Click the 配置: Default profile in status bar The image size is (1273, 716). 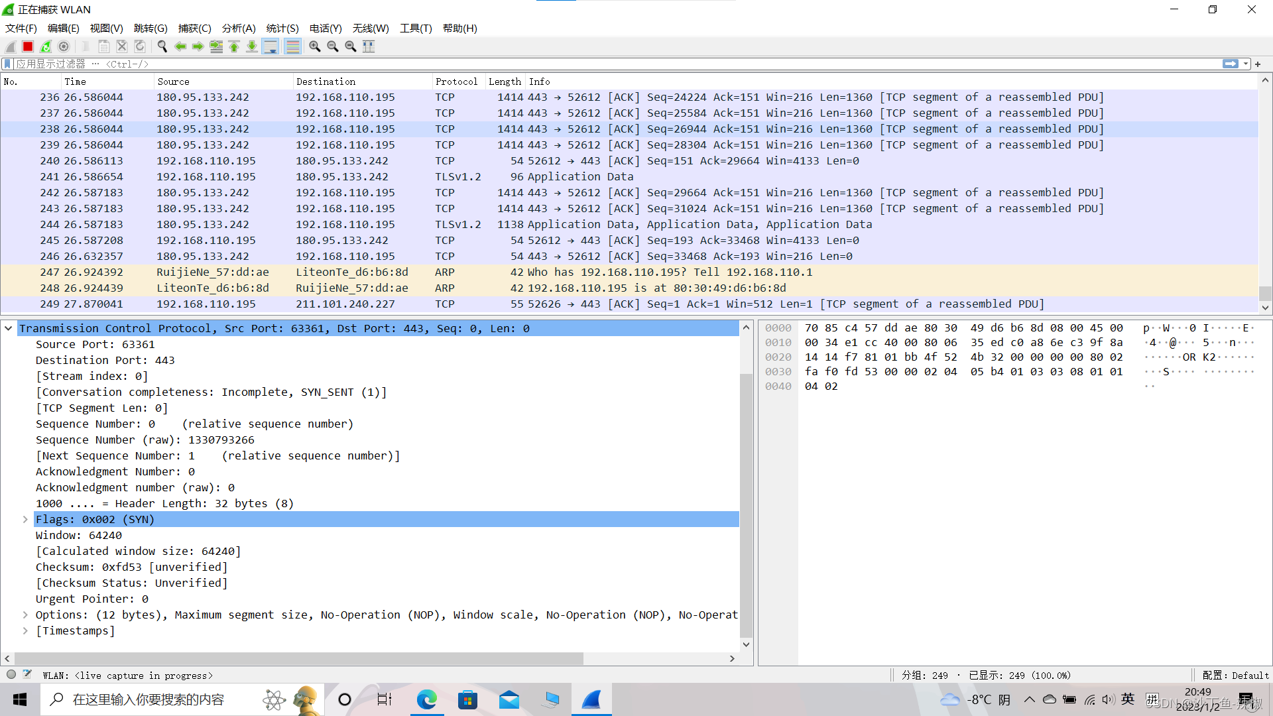pyautogui.click(x=1235, y=675)
